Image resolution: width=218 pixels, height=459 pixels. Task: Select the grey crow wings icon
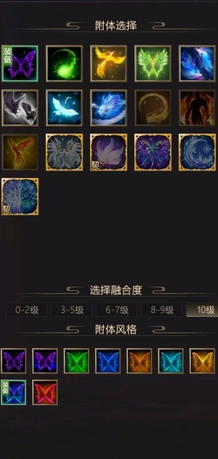pos(20,108)
